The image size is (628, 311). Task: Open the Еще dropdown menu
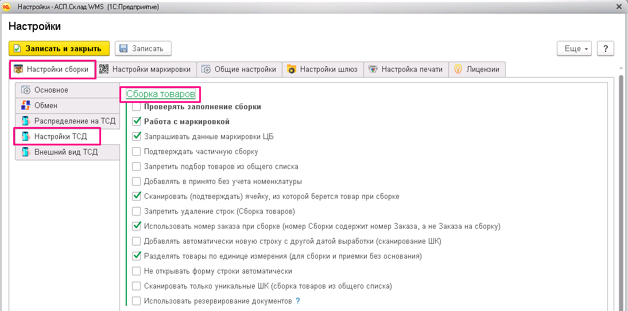[x=574, y=48]
